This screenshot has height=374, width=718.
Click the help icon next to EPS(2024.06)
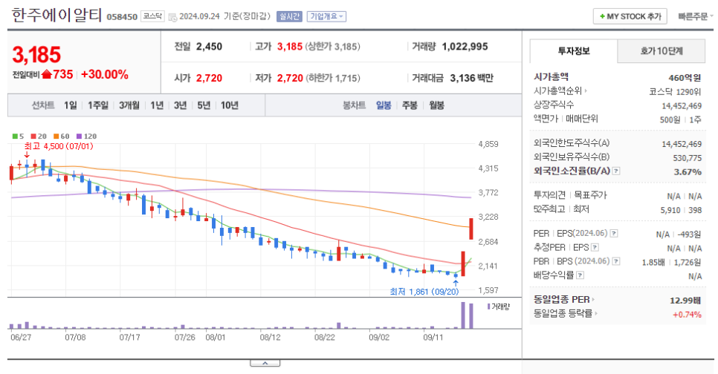click(x=614, y=233)
